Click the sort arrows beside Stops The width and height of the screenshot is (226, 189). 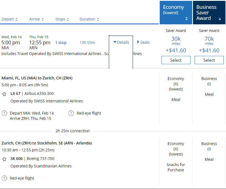click(x=68, y=19)
